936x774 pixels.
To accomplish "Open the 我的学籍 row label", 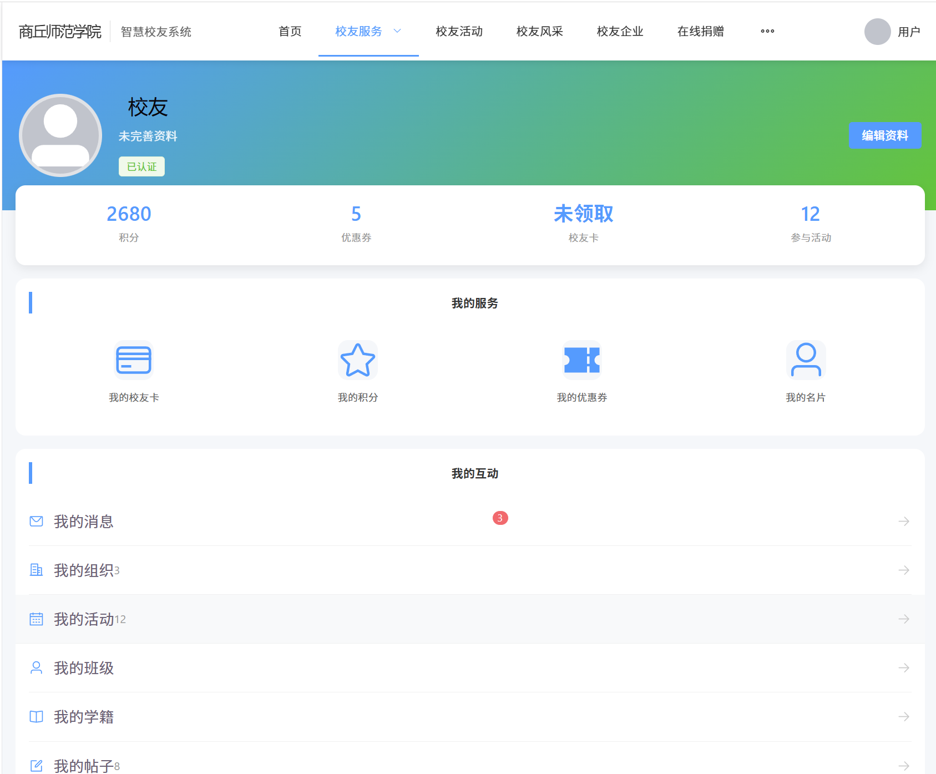I will tap(84, 717).
